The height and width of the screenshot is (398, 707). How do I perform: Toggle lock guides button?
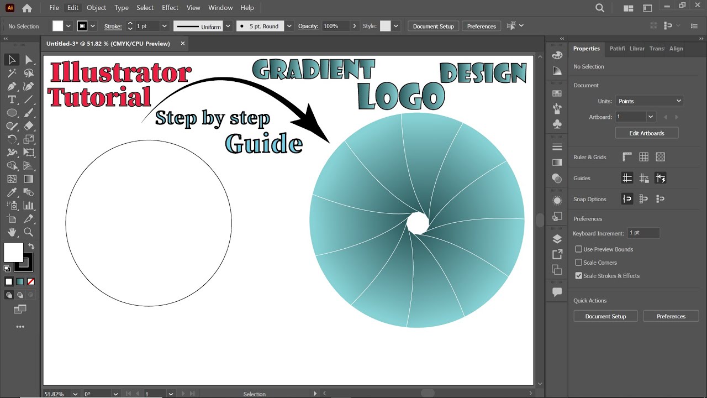[643, 178]
